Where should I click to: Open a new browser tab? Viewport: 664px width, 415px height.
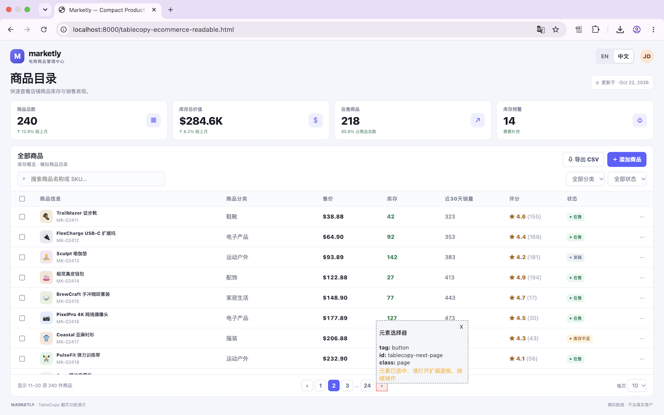171,9
